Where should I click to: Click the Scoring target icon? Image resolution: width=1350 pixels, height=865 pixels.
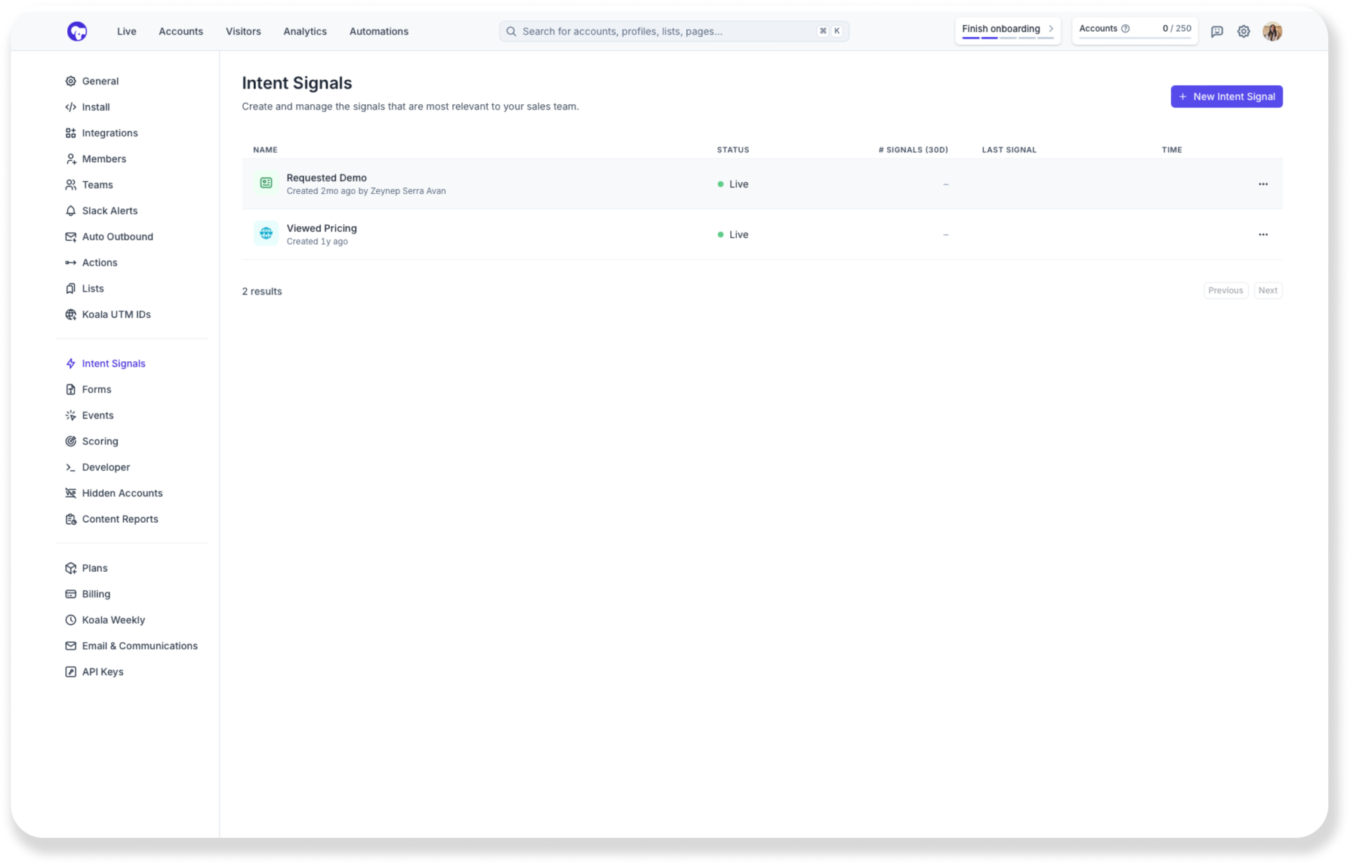coord(71,441)
